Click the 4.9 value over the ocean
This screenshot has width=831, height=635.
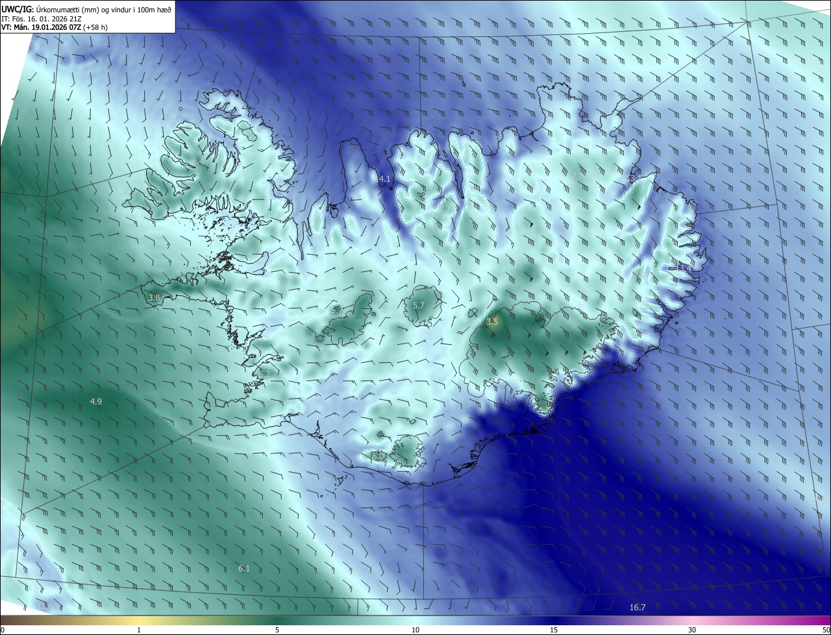[x=95, y=402]
